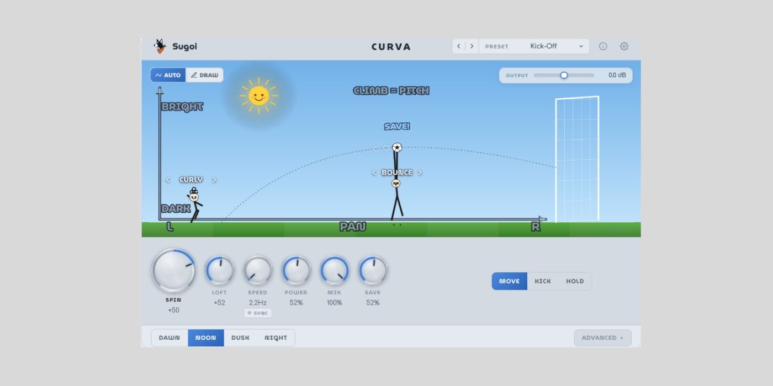Click the 0.0 dB output value
Image resolution: width=773 pixels, height=386 pixels.
click(x=617, y=75)
